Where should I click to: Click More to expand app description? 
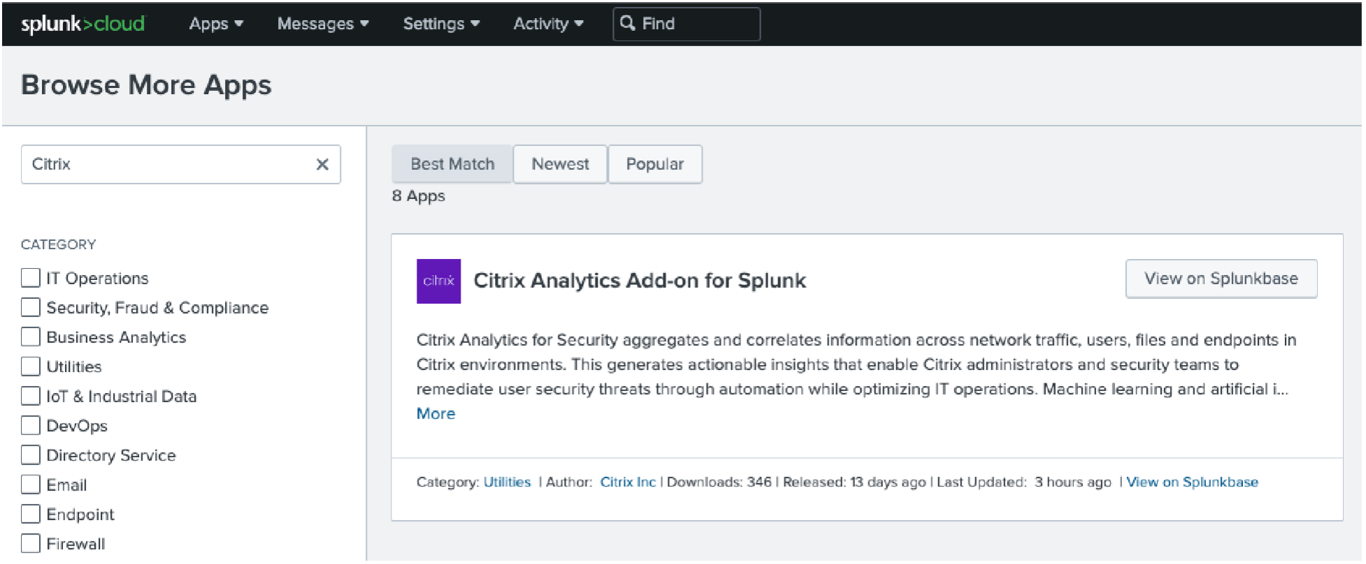(x=436, y=413)
